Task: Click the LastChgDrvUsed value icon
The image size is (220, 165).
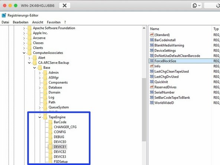Action: [x=152, y=77]
